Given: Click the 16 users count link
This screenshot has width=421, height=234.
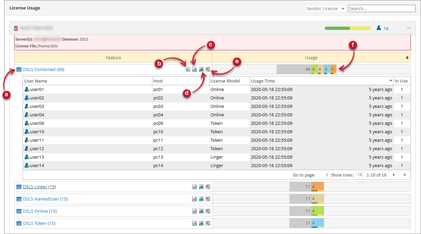Looking at the screenshot, I should pyautogui.click(x=386, y=28).
